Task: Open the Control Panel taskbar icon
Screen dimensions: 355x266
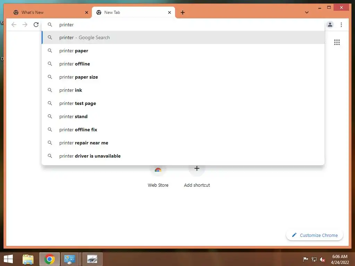Action: pos(69,259)
